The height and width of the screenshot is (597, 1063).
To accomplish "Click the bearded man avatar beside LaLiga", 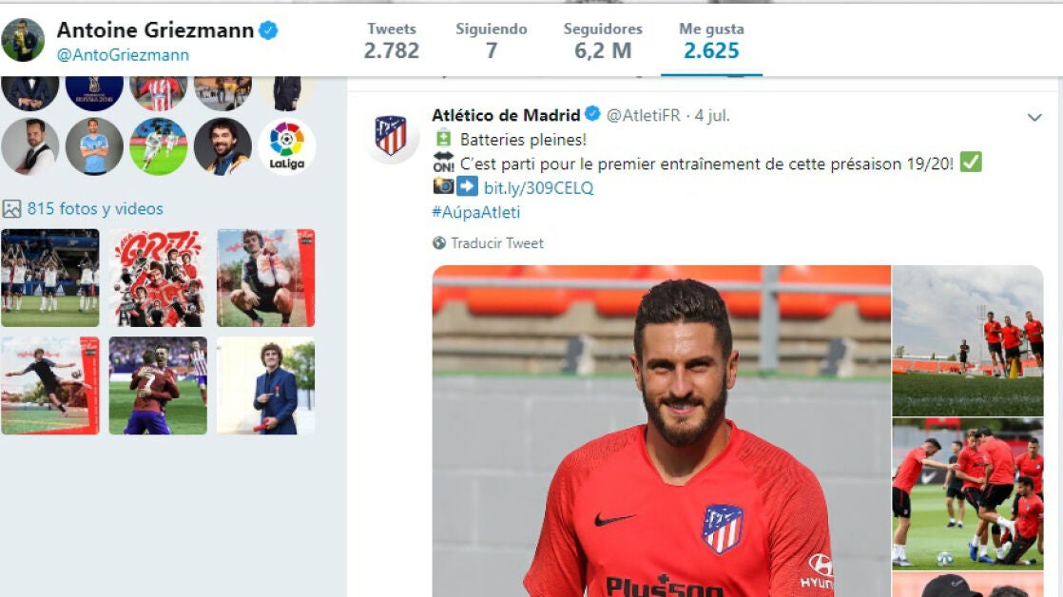I will 222,145.
